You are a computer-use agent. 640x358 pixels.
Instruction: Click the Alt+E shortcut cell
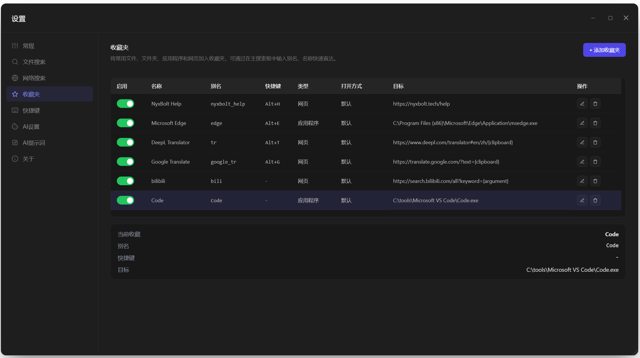coord(272,123)
